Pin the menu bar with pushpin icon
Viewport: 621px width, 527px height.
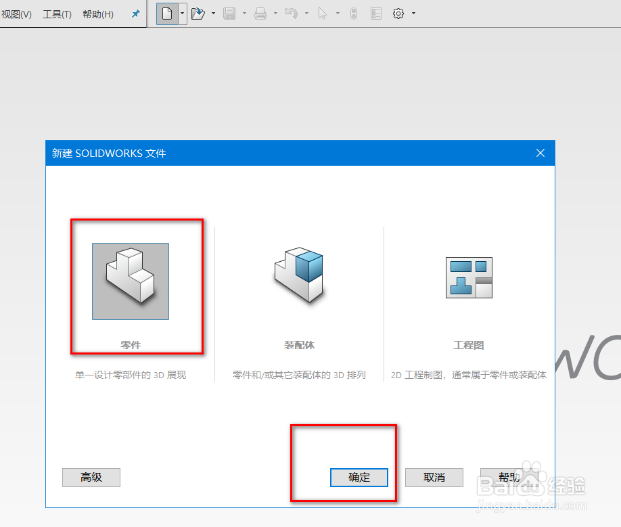tap(135, 14)
